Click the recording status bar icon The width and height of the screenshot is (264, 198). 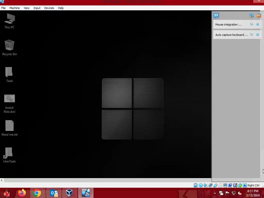click(x=230, y=185)
